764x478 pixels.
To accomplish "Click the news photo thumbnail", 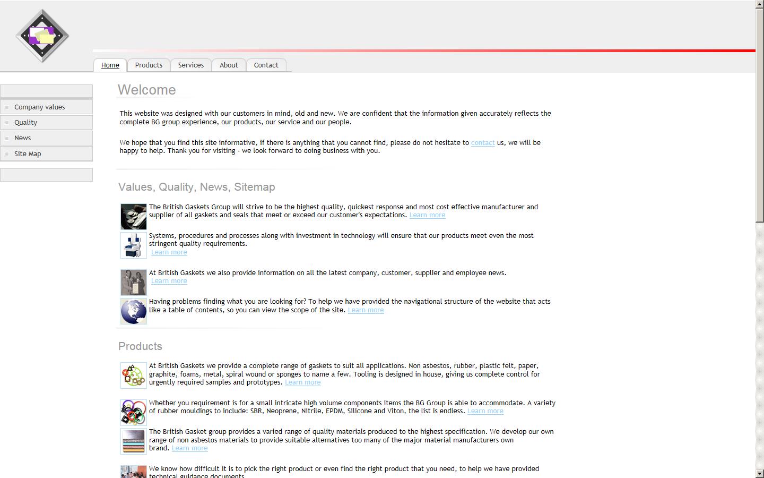I will coord(133,282).
